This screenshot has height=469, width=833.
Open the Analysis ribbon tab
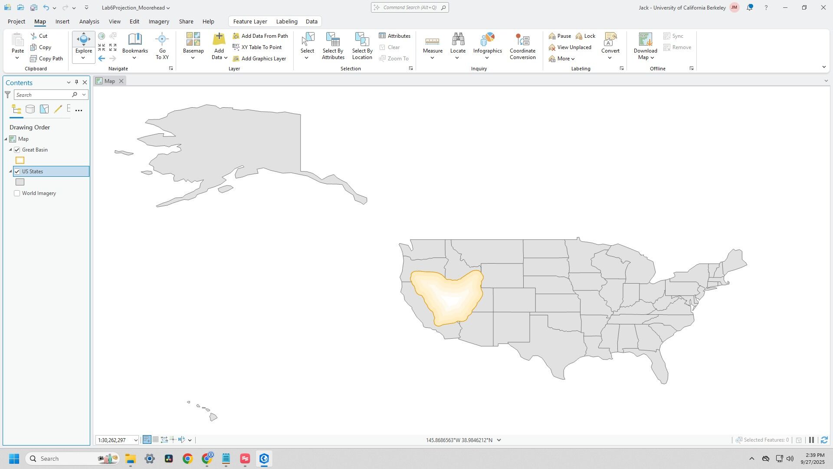[x=89, y=21]
